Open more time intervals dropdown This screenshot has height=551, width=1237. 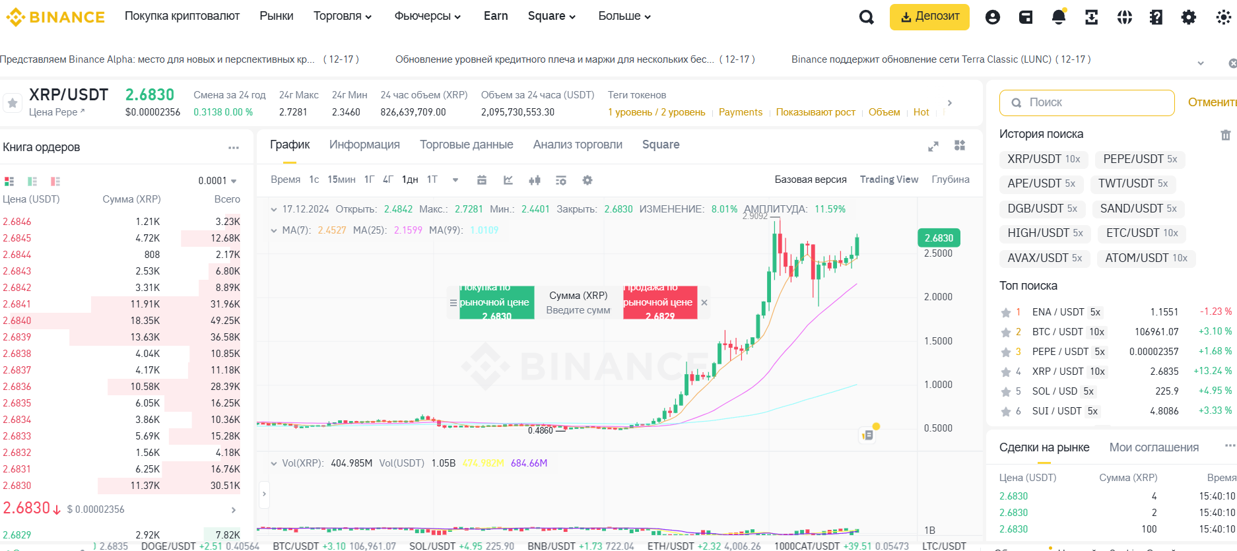click(455, 179)
